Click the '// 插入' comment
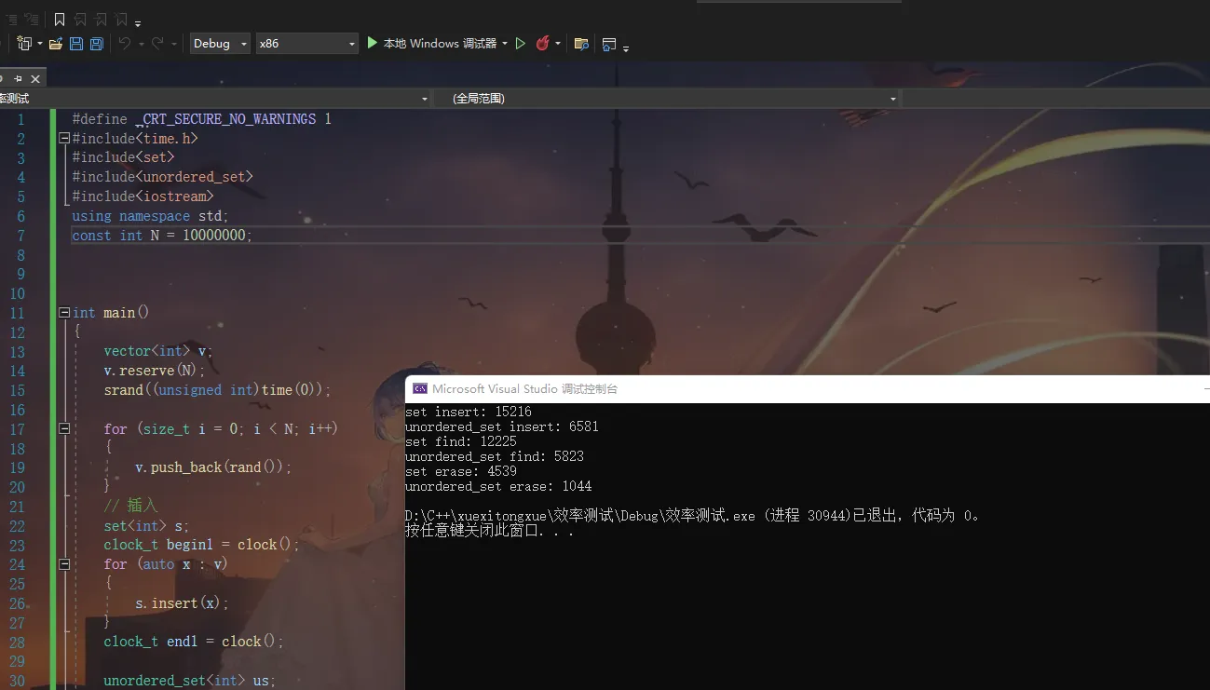 [131, 506]
